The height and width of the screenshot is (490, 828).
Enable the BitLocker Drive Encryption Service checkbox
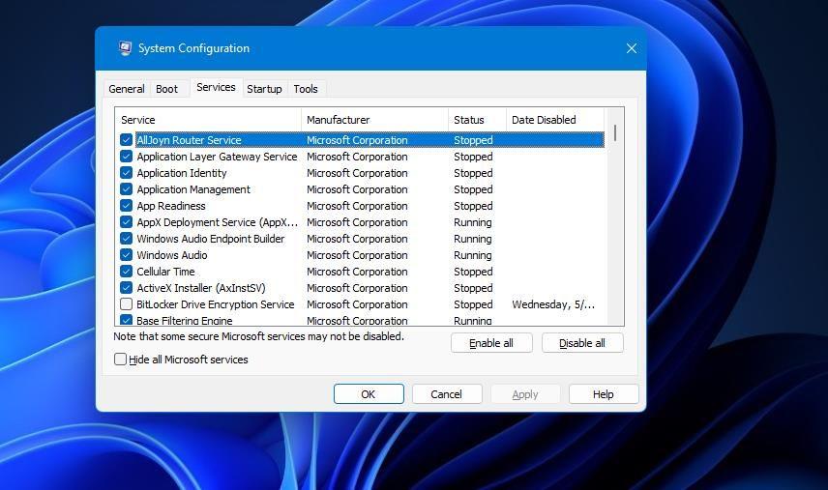point(126,304)
